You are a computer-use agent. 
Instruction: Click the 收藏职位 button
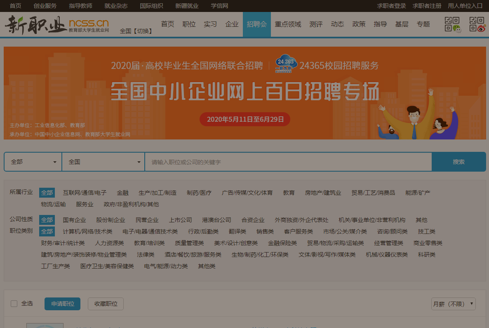[x=106, y=304]
